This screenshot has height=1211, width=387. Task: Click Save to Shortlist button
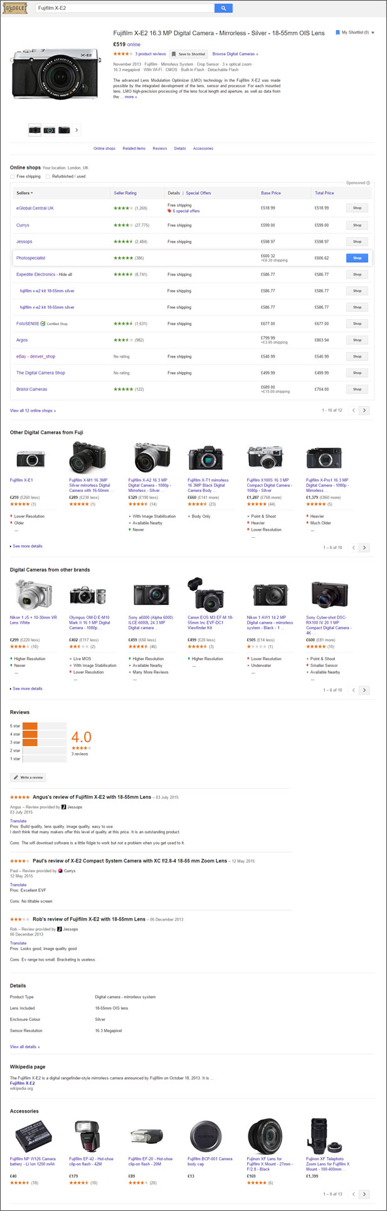tap(189, 54)
